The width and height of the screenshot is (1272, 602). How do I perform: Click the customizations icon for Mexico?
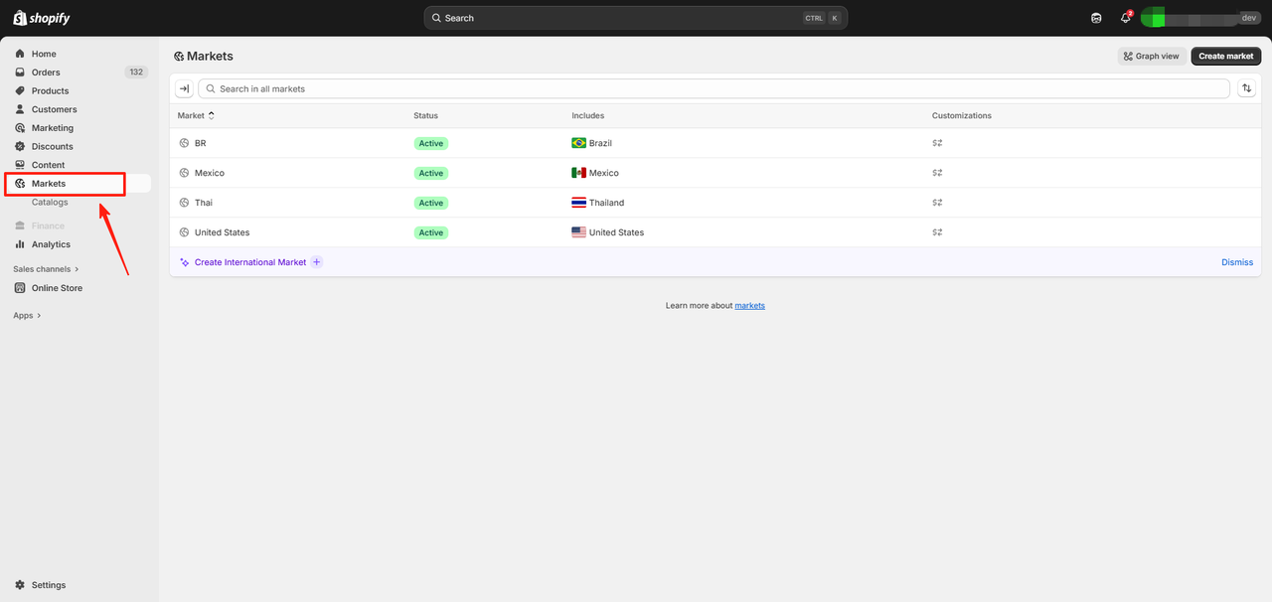[937, 173]
